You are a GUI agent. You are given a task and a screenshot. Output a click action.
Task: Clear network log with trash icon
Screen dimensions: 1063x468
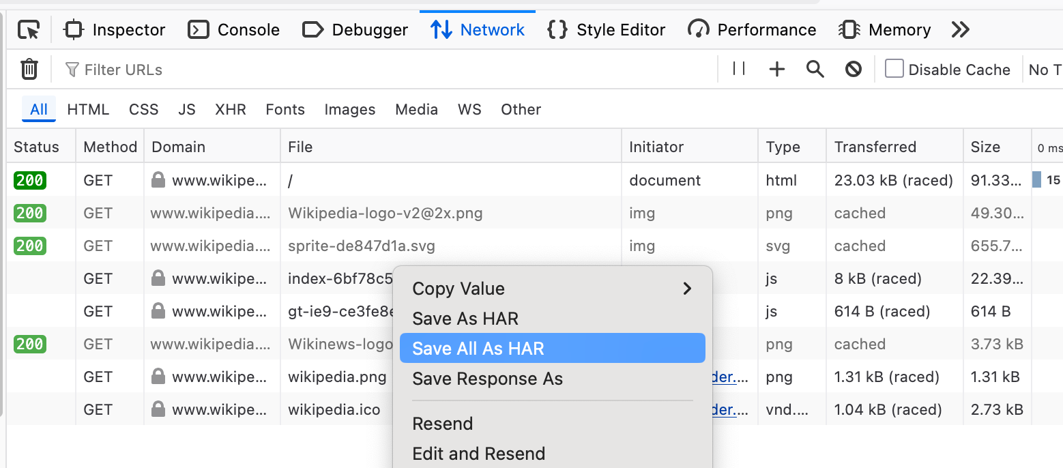pos(29,70)
